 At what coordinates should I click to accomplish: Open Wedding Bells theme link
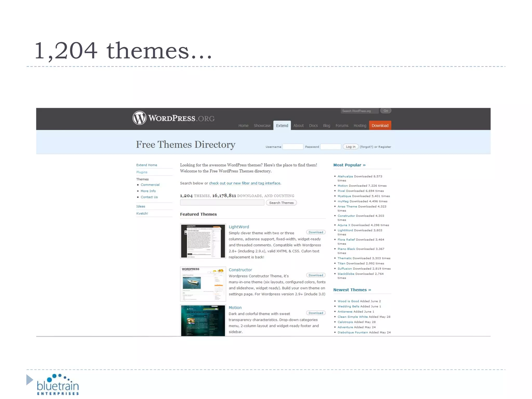pyautogui.click(x=348, y=307)
